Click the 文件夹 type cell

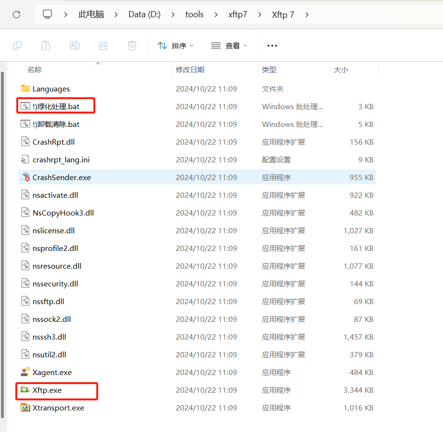273,89
